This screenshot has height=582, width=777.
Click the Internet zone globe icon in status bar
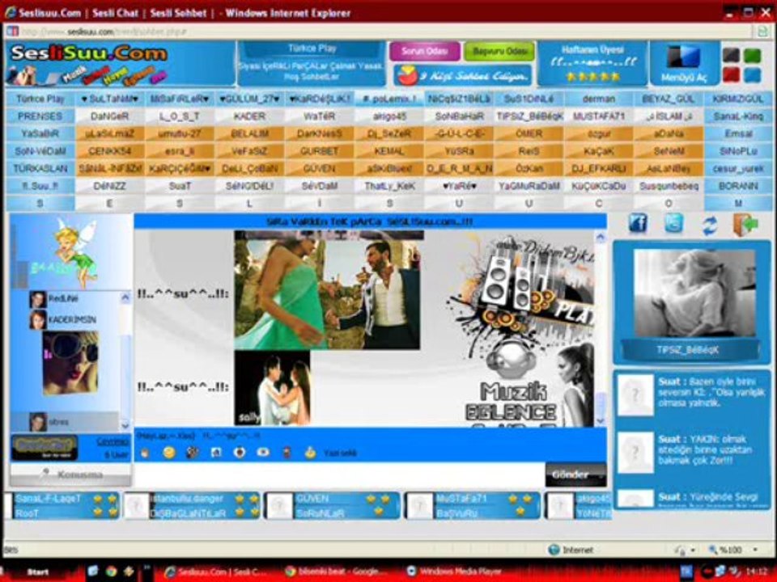coord(554,550)
